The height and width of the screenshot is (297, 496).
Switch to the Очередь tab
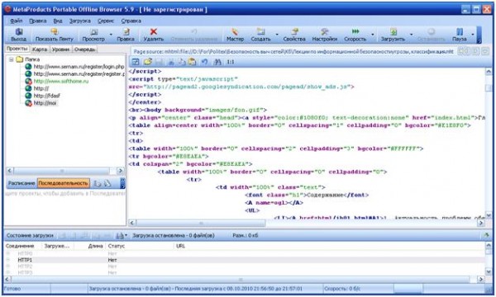pos(85,49)
